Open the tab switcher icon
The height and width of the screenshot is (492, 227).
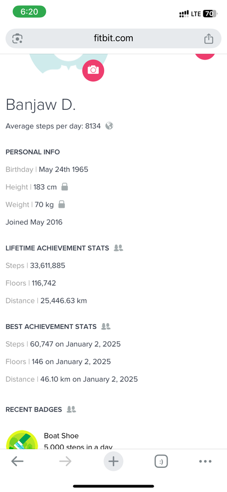click(x=161, y=461)
